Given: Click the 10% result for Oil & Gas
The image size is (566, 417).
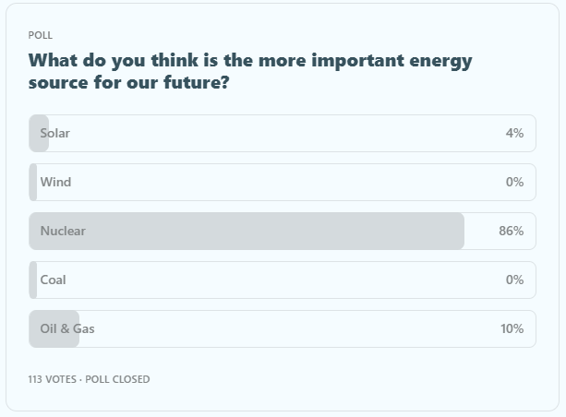Looking at the screenshot, I should (x=512, y=328).
